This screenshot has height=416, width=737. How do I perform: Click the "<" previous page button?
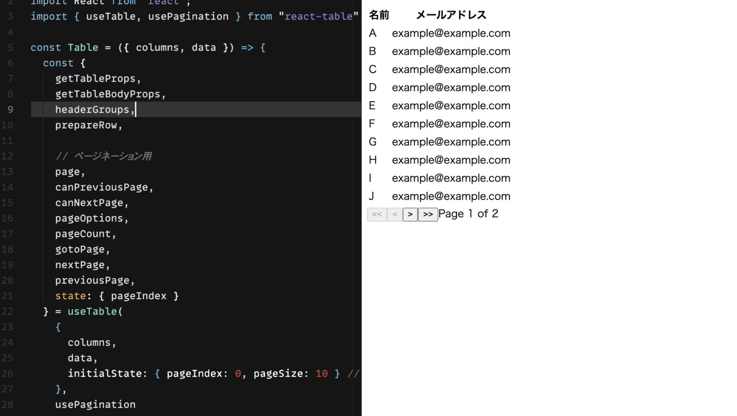394,214
